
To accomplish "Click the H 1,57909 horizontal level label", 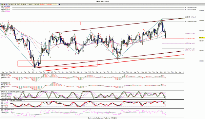I will coord(191,22).
